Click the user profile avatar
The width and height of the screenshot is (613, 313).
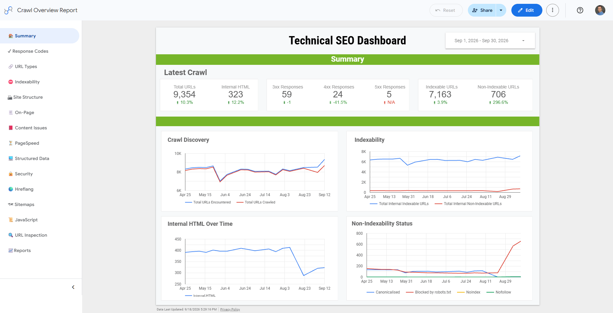600,10
